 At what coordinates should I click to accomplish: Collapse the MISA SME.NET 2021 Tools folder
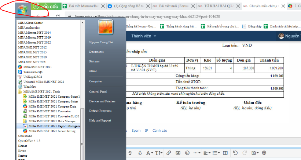(39, 92)
